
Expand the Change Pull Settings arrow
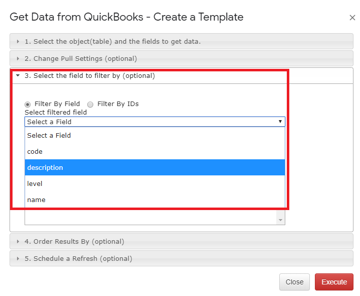tap(18, 58)
